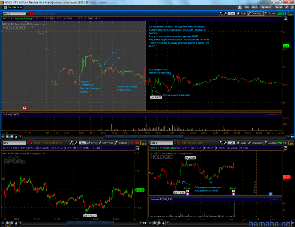Viewport: 295px width, 227px height.
Task: Expand symbol dropdown arrow for daily HOLX chart
Action: tap(175, 143)
